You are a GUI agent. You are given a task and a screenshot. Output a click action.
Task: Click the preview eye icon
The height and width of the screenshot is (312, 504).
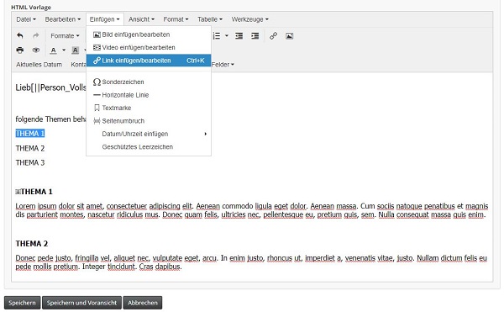pos(36,50)
